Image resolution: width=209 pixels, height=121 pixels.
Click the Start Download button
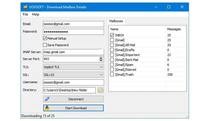point(73,108)
